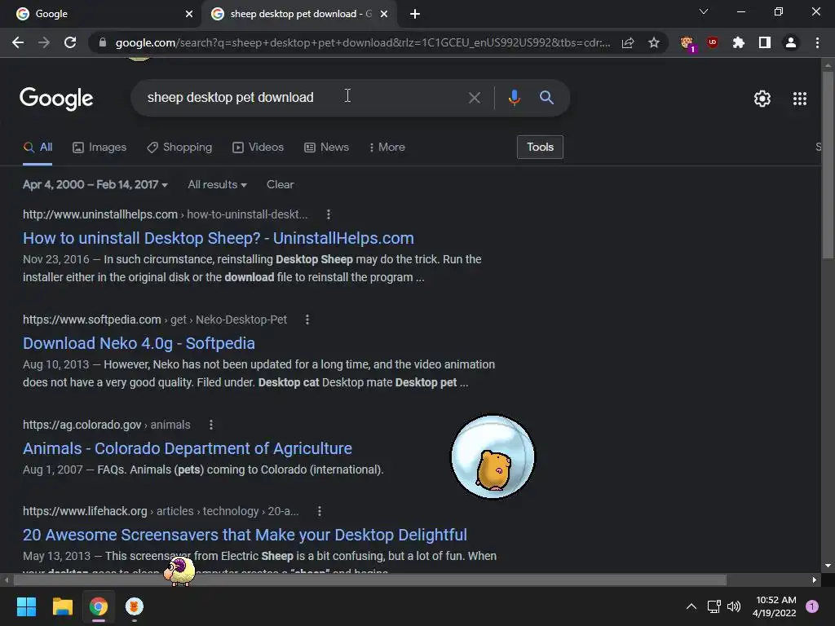
Task: Open How to uninstall Desktop Sheep result
Action: coord(219,238)
